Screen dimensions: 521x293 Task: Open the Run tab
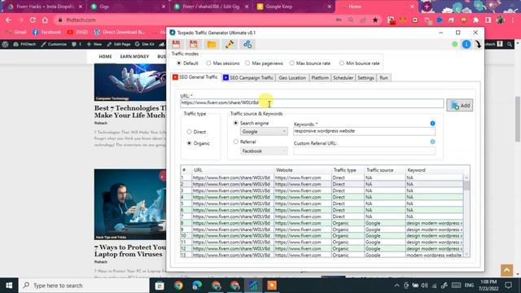[383, 78]
